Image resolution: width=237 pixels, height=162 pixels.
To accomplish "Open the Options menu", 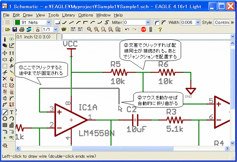I will pyautogui.click(x=86, y=15).
